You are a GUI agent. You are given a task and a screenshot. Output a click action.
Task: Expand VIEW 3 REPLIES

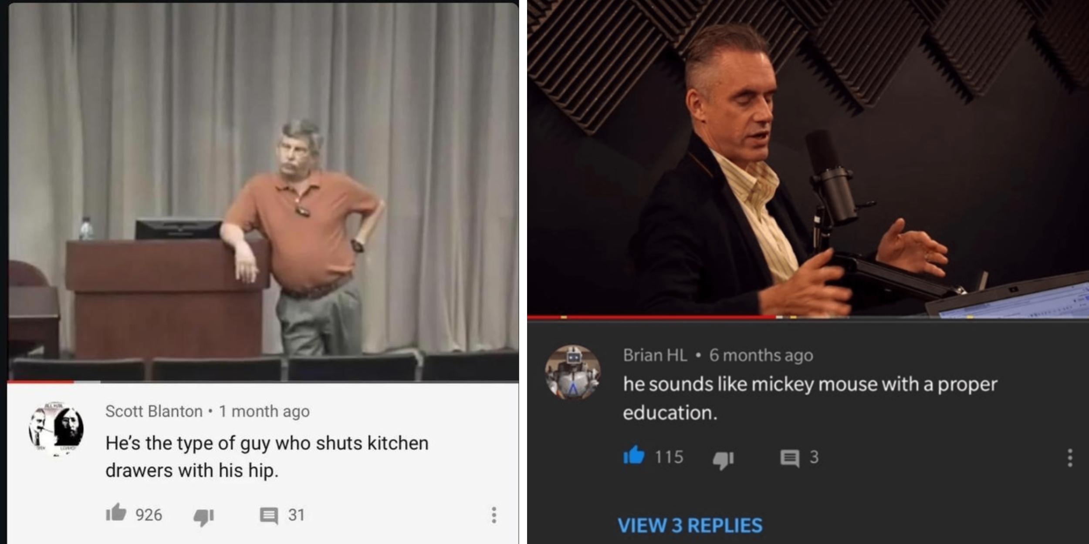click(690, 525)
